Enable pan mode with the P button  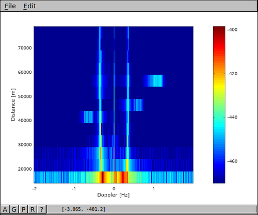(23, 209)
